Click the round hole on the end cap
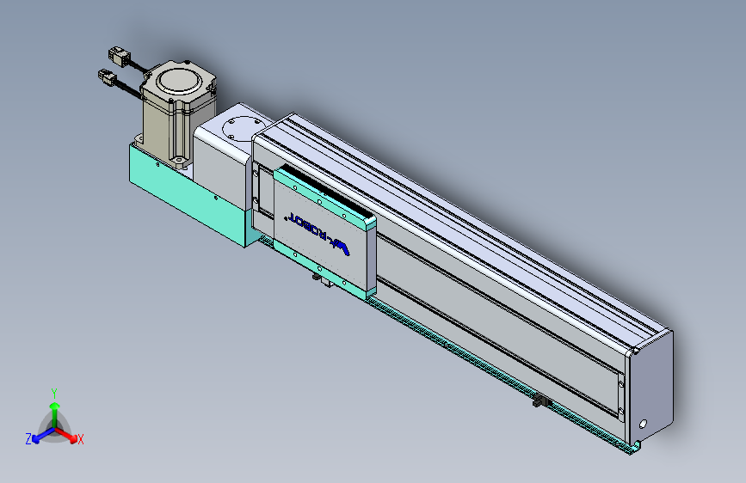746x483 pixels. pos(644,424)
